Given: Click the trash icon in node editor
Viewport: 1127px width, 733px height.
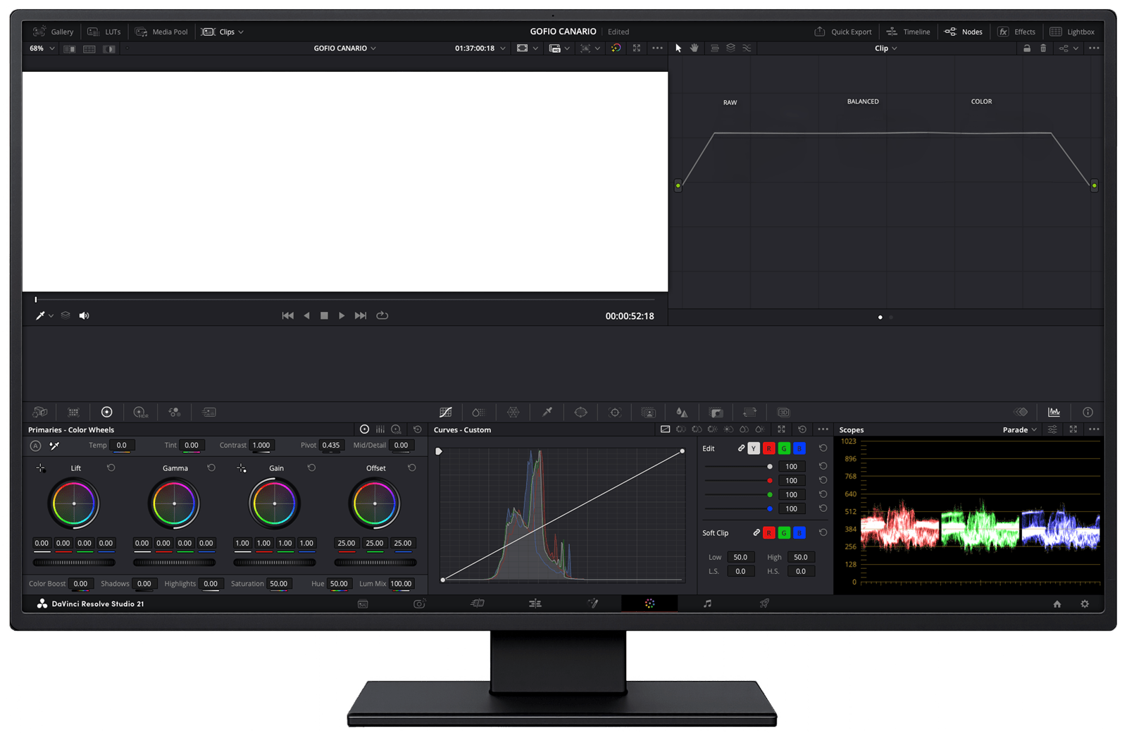Looking at the screenshot, I should (1043, 49).
